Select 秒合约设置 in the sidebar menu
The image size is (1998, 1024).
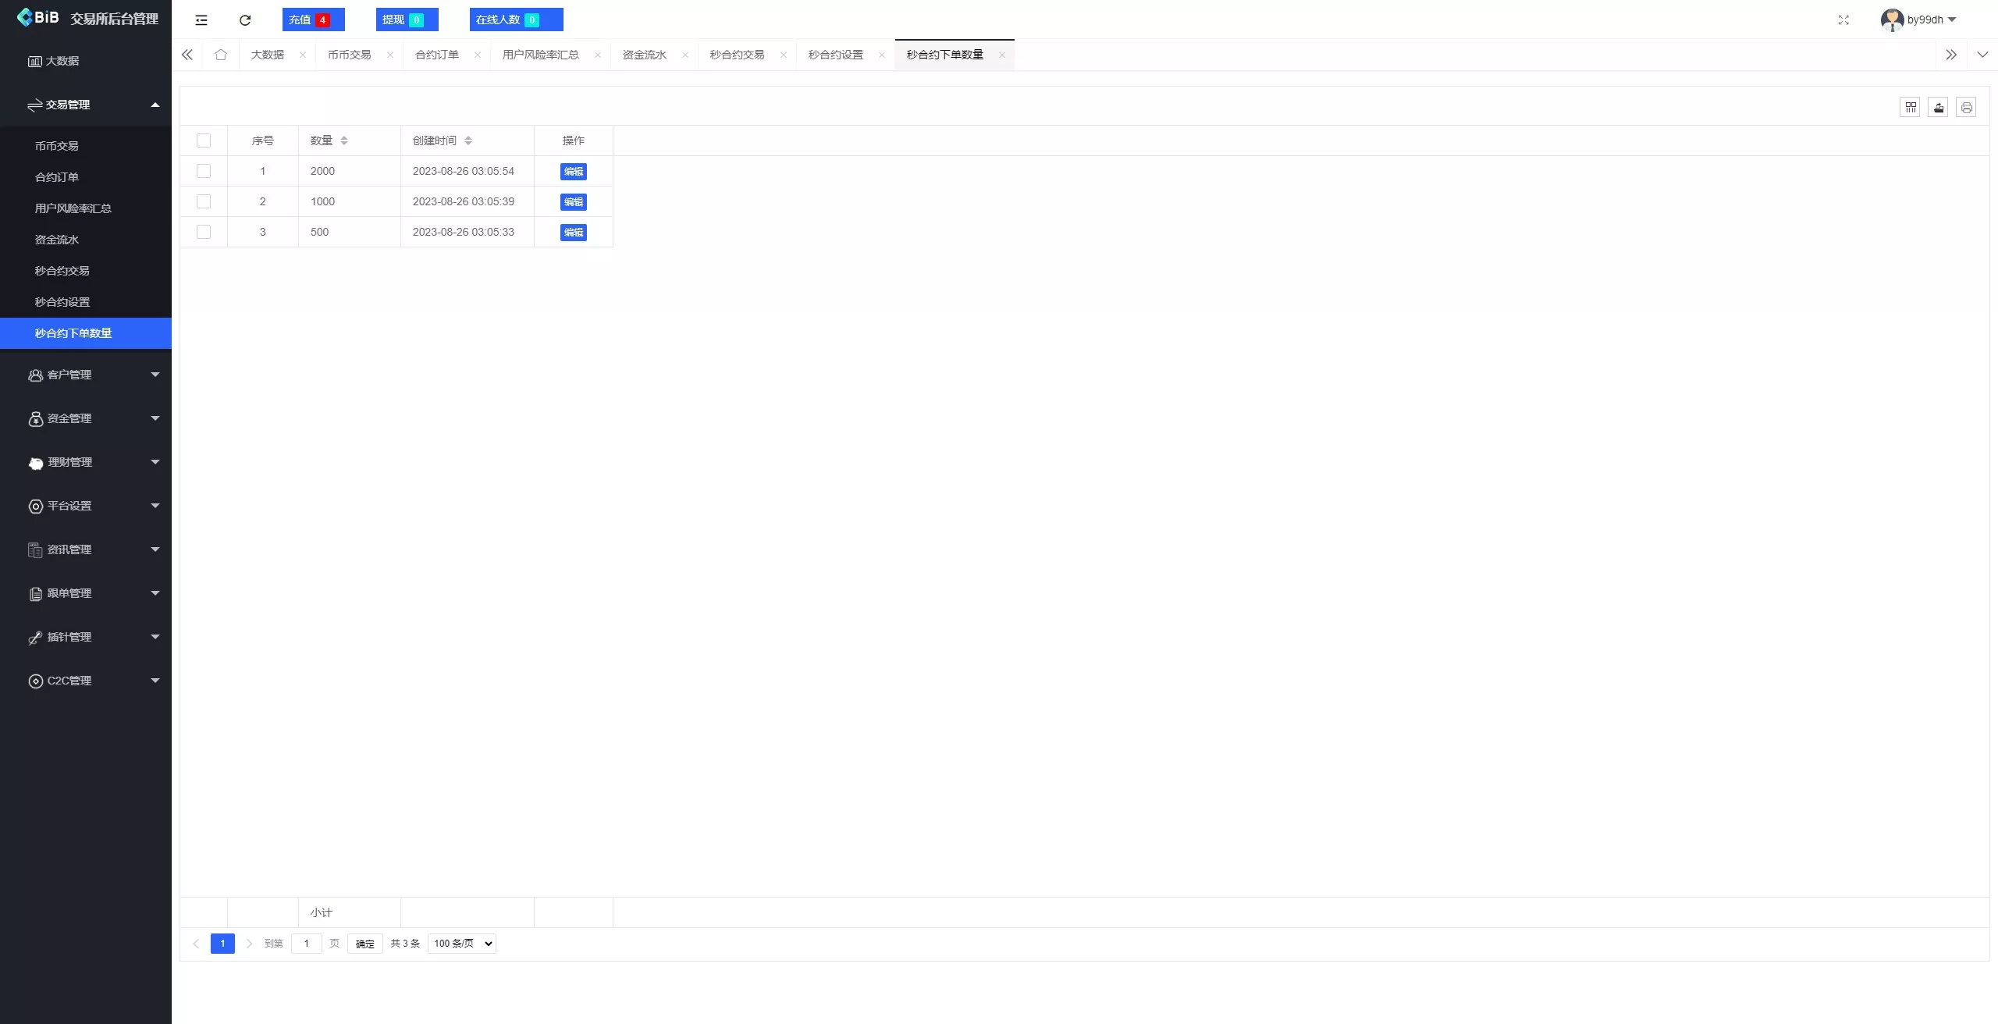coord(62,301)
